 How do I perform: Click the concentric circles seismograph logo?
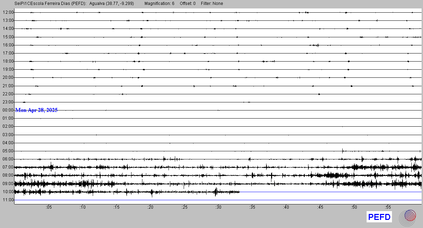coord(407,217)
